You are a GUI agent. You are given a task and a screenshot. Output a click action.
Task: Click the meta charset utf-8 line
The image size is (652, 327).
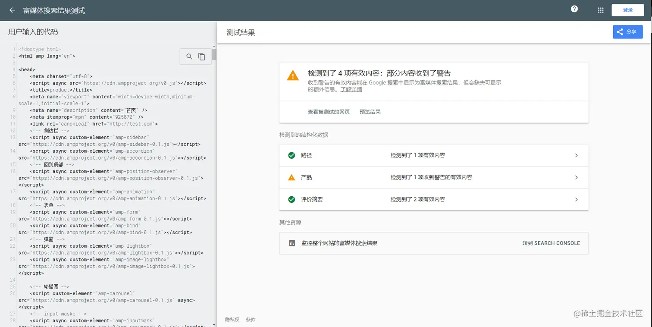pyautogui.click(x=61, y=76)
